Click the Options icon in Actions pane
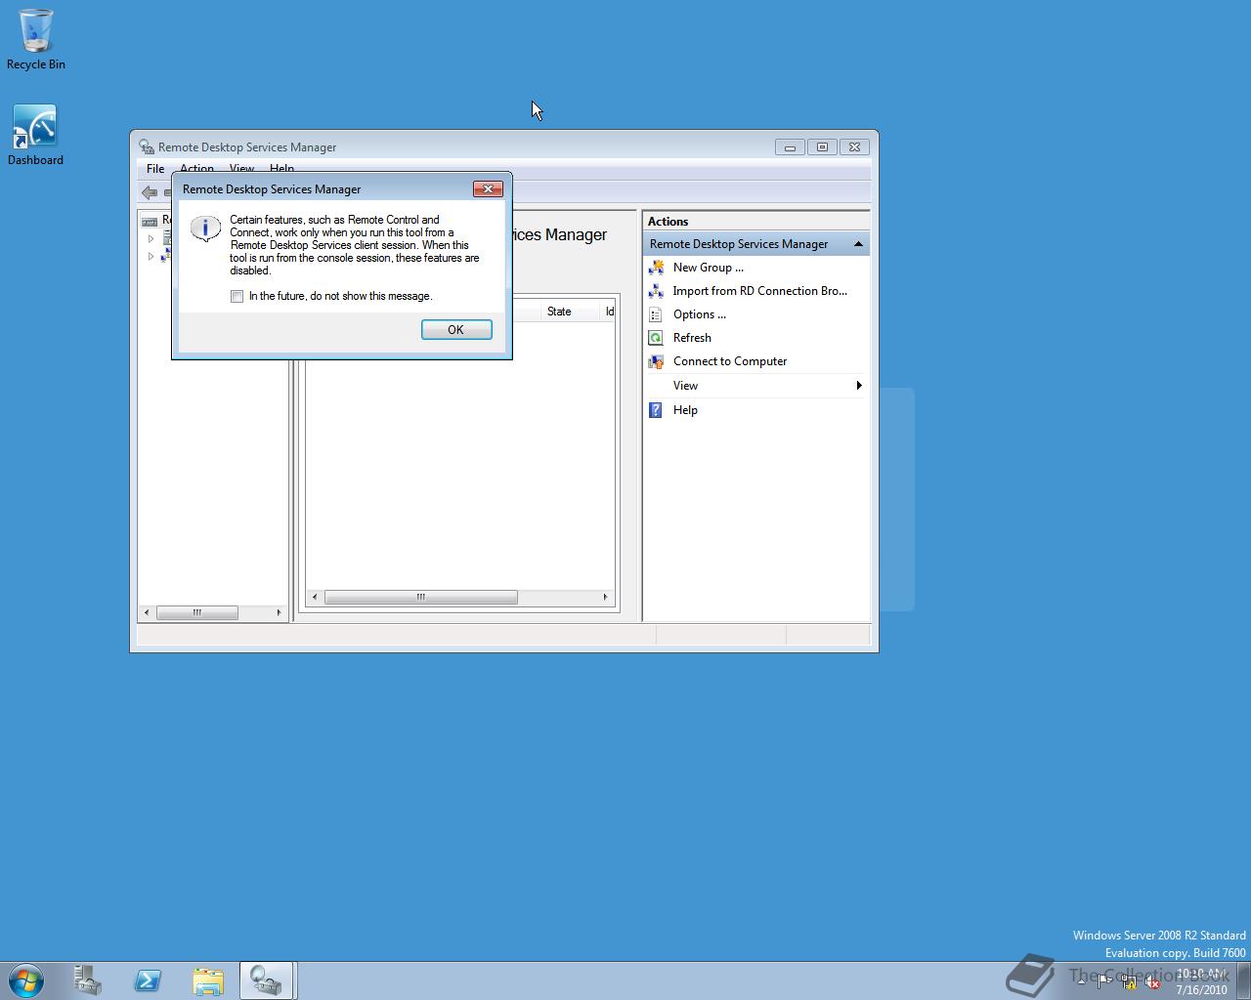The image size is (1251, 1000). pos(656,314)
